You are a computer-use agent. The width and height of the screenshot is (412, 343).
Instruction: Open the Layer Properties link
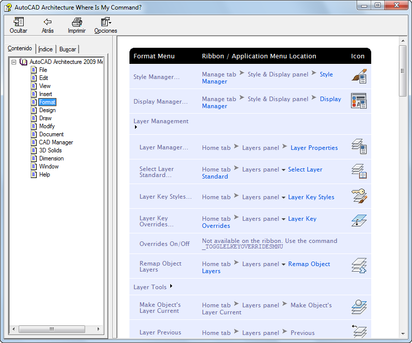314,148
